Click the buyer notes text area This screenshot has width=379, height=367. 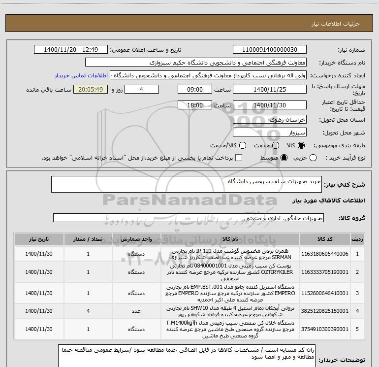coord(187,356)
